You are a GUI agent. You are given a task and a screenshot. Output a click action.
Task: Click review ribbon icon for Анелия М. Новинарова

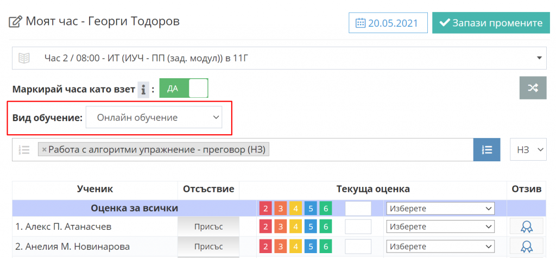click(526, 247)
